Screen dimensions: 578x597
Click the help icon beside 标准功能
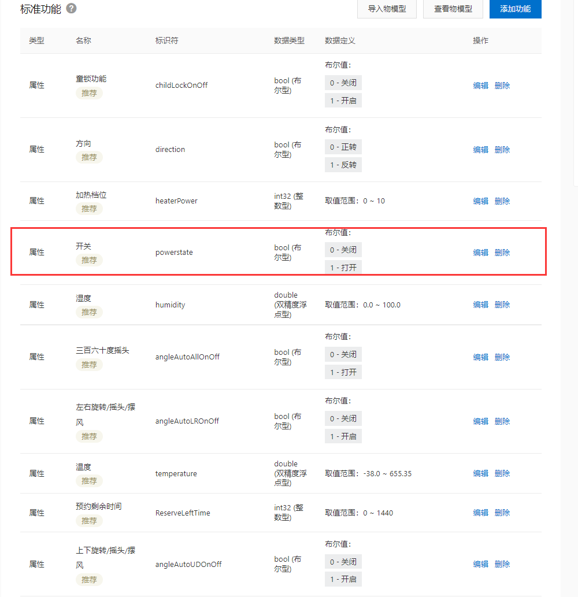(x=71, y=8)
